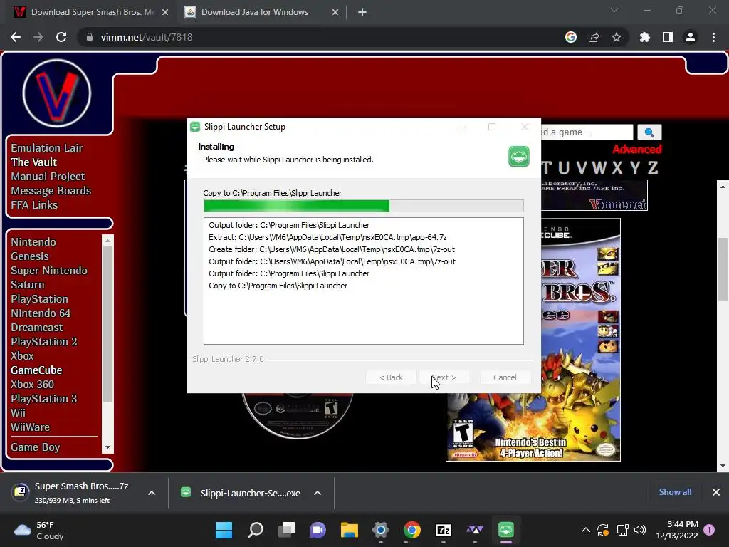This screenshot has height=547, width=729.
Task: Click Show all downloads
Action: (x=675, y=492)
